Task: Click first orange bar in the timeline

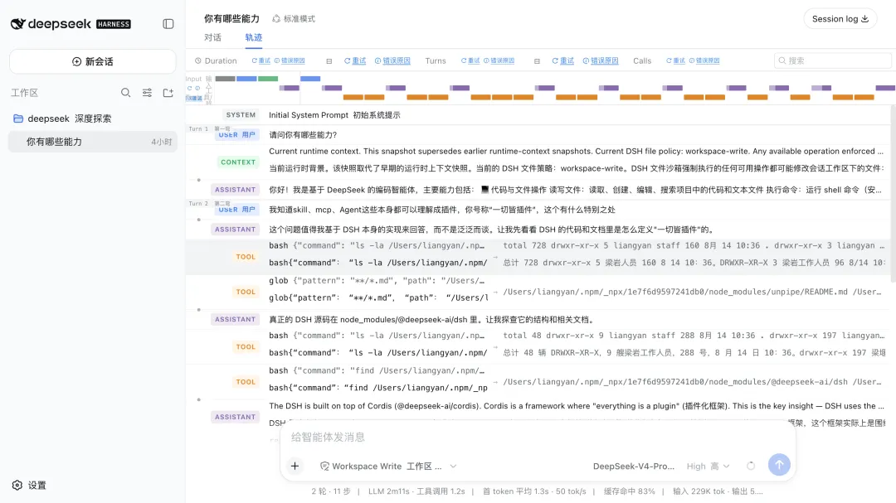Action: (x=353, y=97)
